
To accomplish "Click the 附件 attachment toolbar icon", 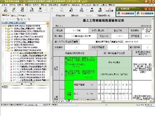I will pyautogui.click(x=32, y=10).
